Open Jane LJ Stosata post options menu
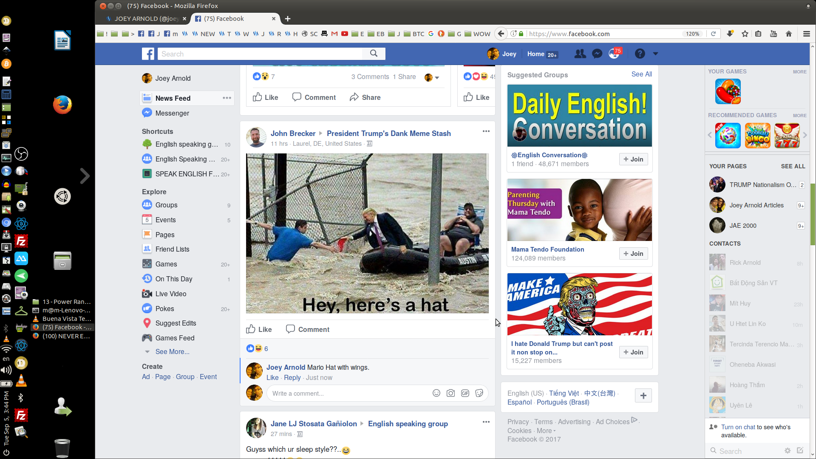Viewport: 816px width, 459px height. point(486,422)
